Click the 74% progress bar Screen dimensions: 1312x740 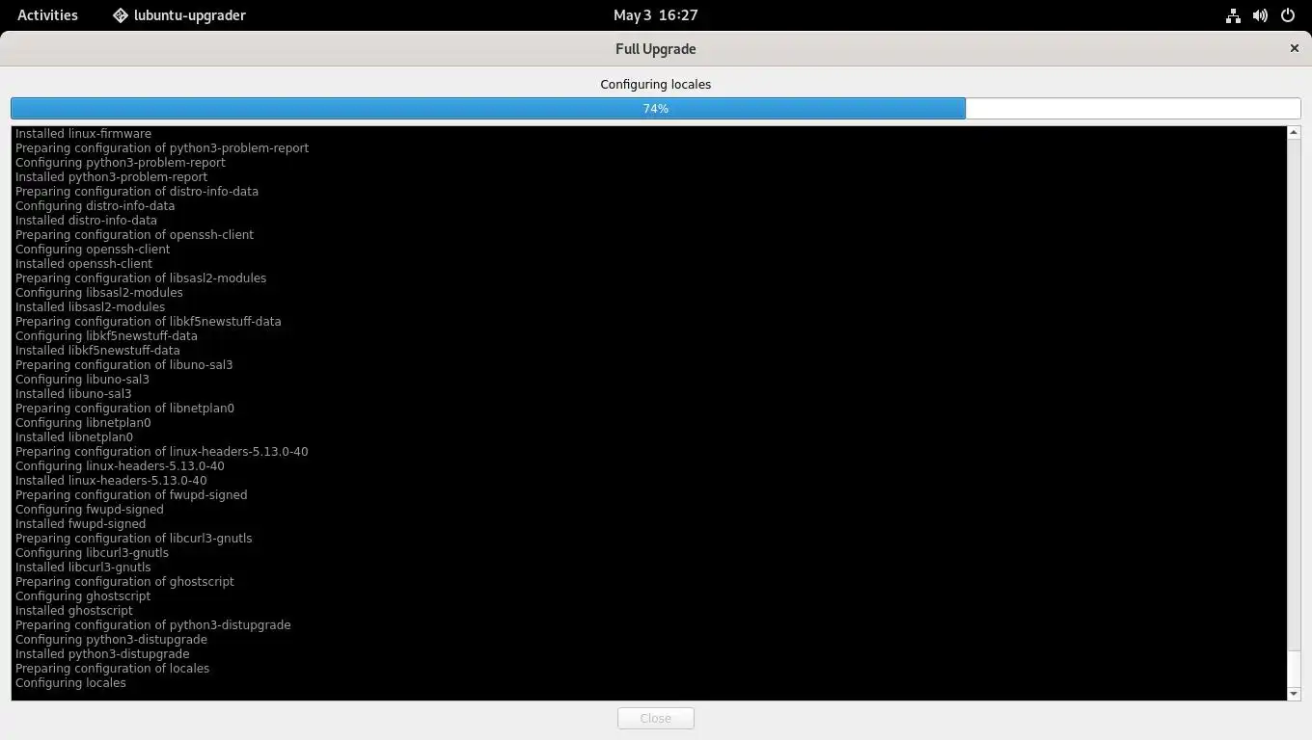(x=656, y=109)
